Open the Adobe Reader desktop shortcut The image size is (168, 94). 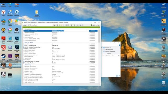coord(3,40)
